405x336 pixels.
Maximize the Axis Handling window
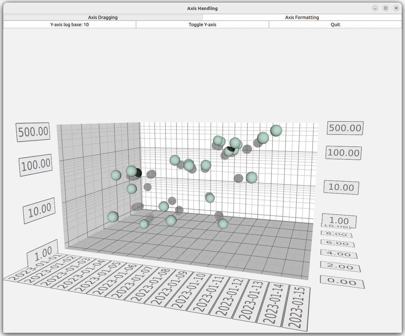pyautogui.click(x=386, y=8)
